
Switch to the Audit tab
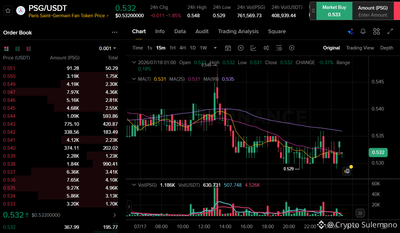tap(202, 31)
